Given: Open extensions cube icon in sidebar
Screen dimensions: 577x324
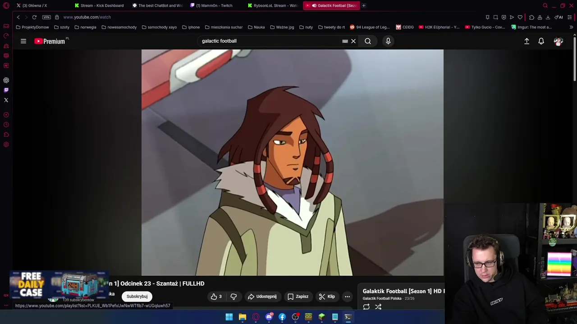Looking at the screenshot, I should pos(6,135).
